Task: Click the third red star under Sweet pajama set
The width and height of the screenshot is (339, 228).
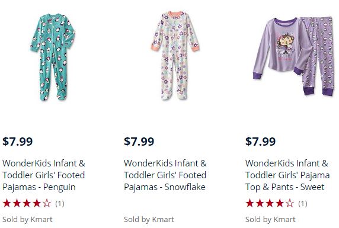Action: pos(270,203)
